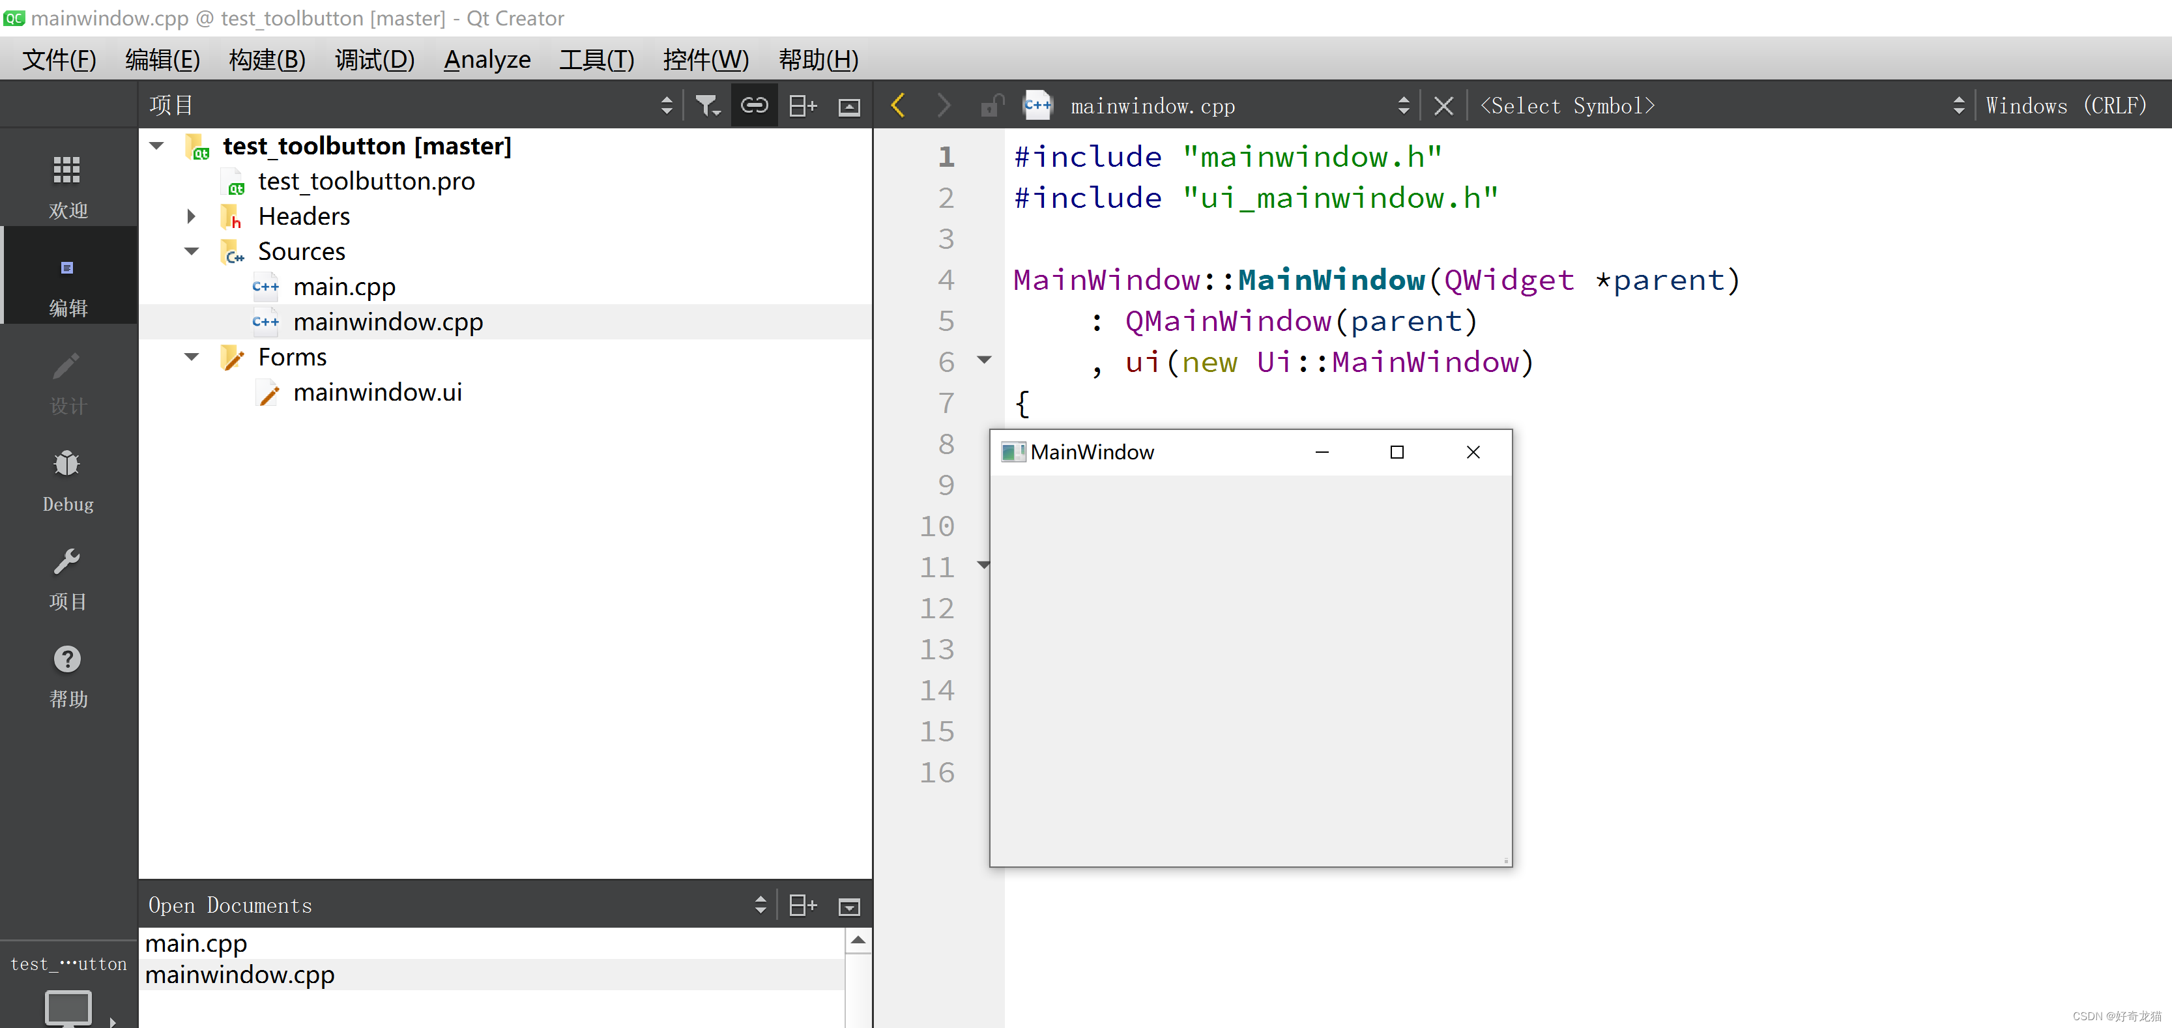
Task: Open the Welcome mode in sidebar
Action: (x=68, y=186)
